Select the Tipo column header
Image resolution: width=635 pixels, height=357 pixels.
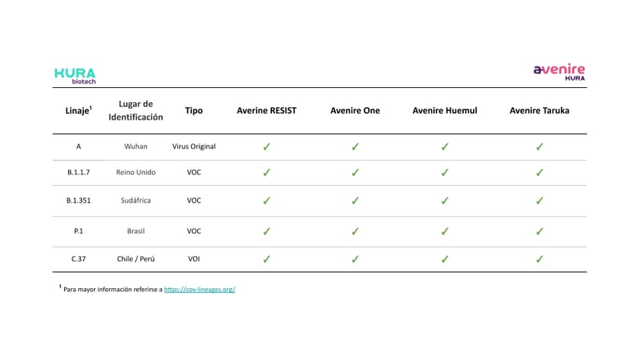click(193, 110)
